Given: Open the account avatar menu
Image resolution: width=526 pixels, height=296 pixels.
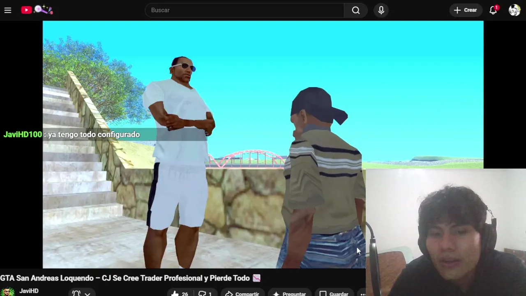Looking at the screenshot, I should [514, 10].
